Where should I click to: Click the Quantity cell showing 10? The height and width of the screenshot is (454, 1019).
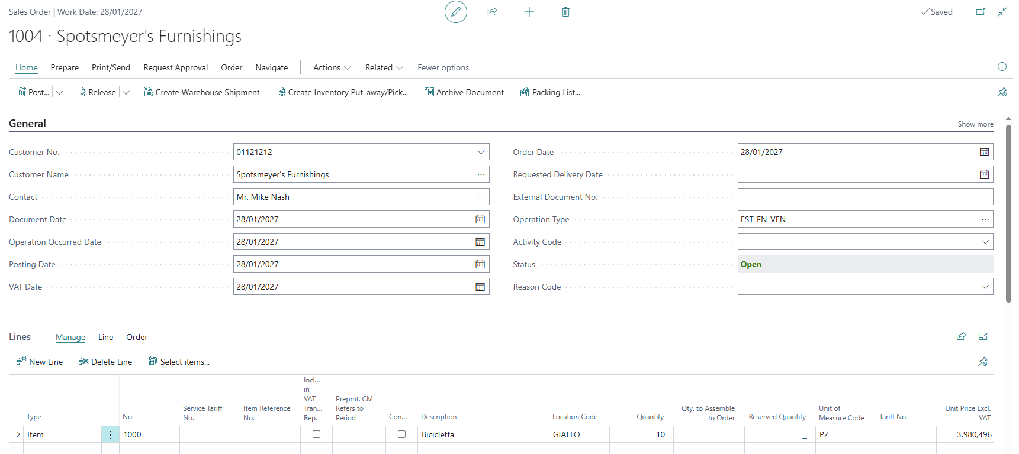tap(641, 434)
